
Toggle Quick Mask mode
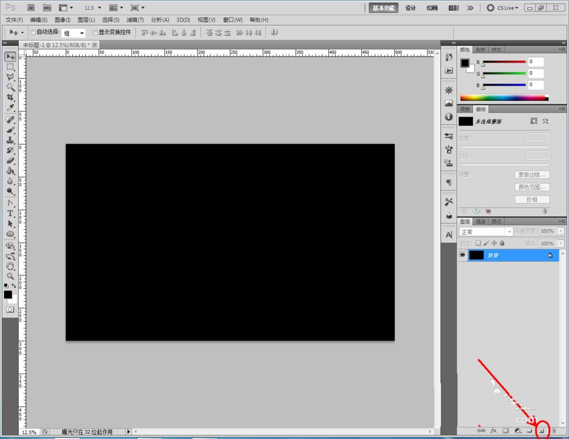click(x=10, y=309)
